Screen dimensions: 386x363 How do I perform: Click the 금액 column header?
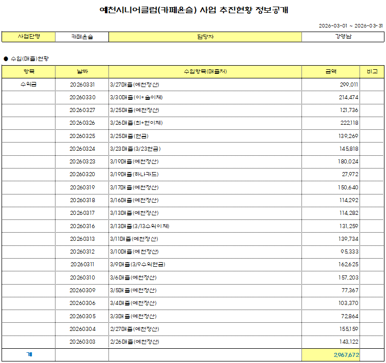(x=330, y=72)
